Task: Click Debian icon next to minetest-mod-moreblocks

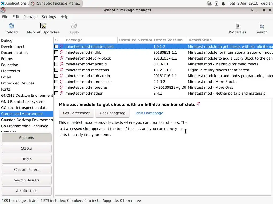Action: click(62, 82)
